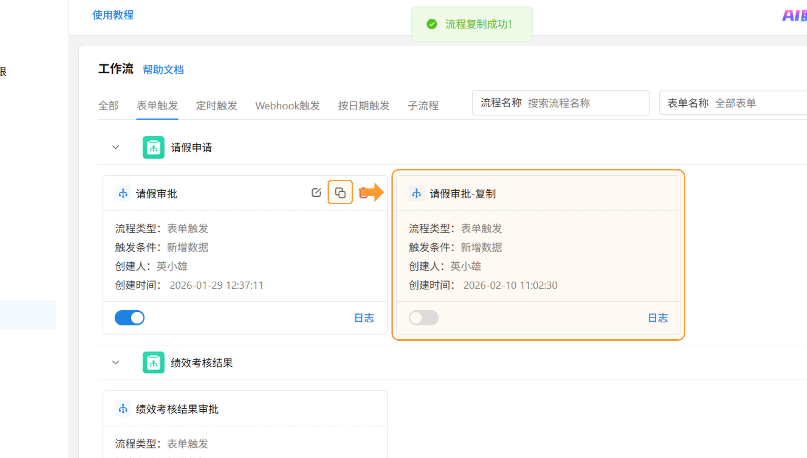Select the 子流程 tab
Image resolution: width=807 pixels, height=458 pixels.
pos(423,105)
